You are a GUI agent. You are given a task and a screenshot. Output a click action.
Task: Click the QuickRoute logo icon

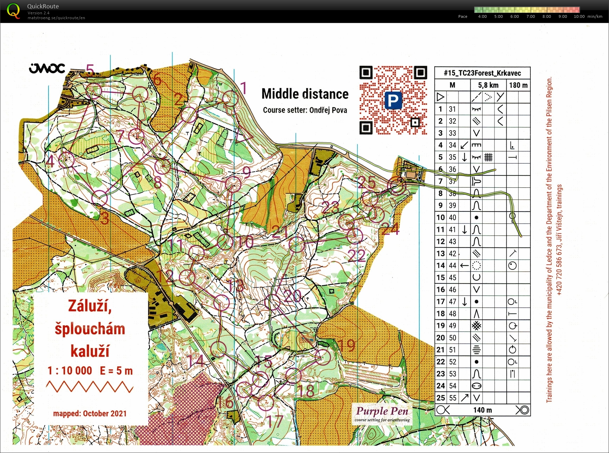pos(13,11)
